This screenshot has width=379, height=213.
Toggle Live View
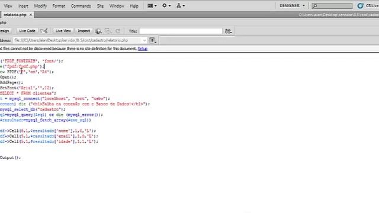[63, 31]
